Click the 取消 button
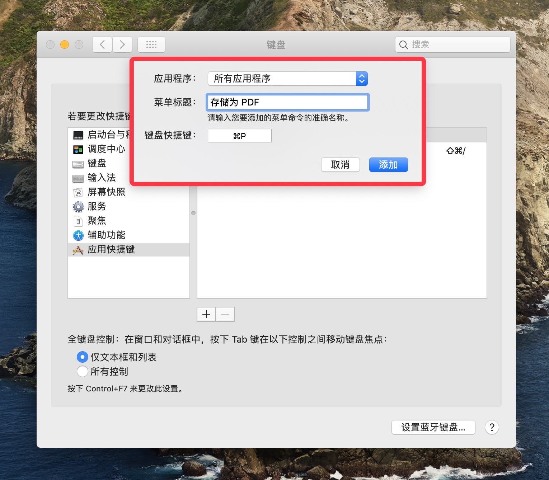This screenshot has height=480, width=549. pyautogui.click(x=340, y=165)
